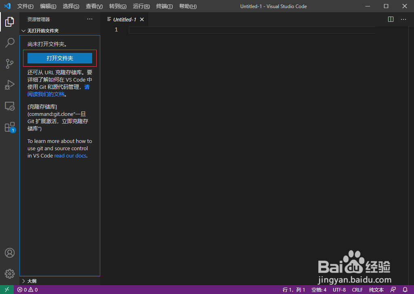Change encoding via UTF-8 status item
The width and height of the screenshot is (414, 294).
click(339, 290)
